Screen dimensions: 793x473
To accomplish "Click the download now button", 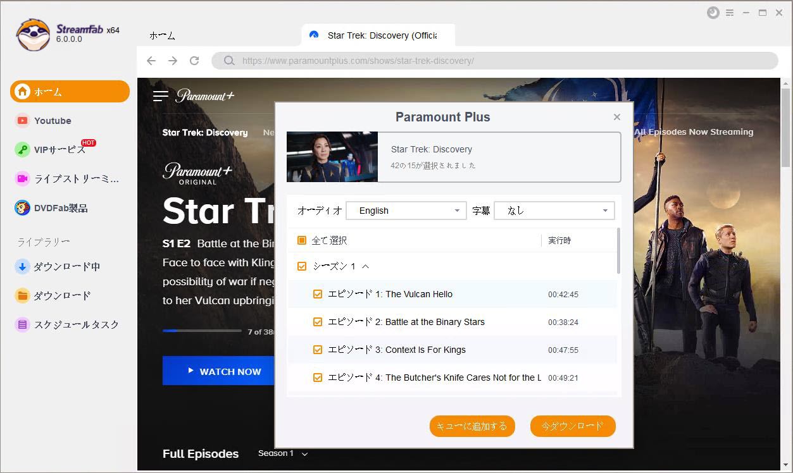I will (573, 426).
